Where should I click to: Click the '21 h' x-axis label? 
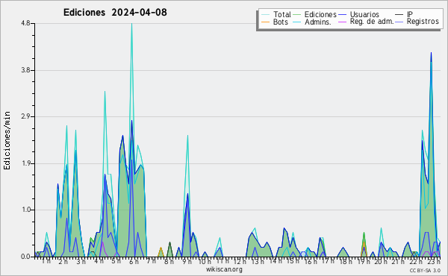[398, 261]
